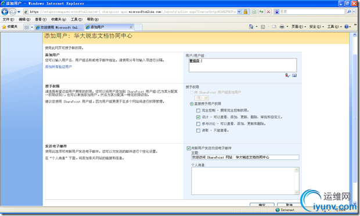The width and height of the screenshot is (360, 216).
Task: Click the message box scroll down arrow
Action: (x=297, y=192)
